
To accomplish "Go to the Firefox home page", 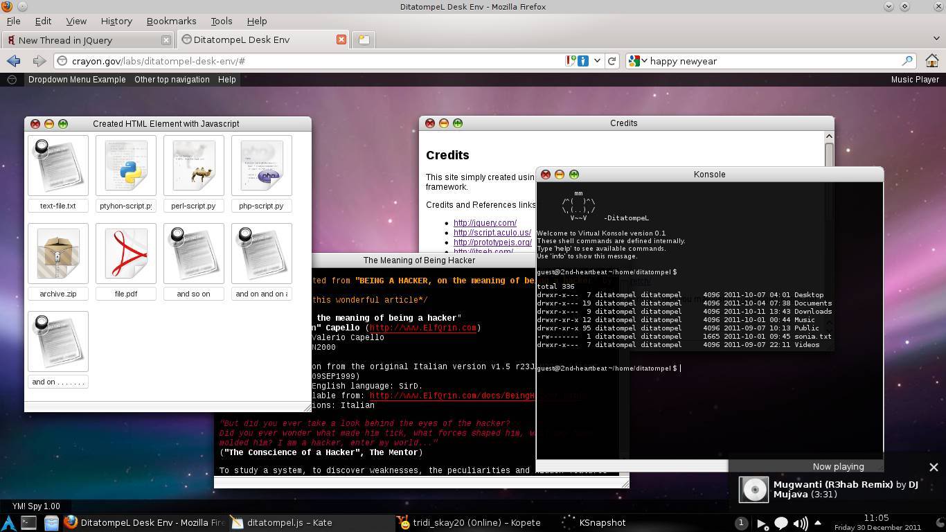I will tap(931, 61).
